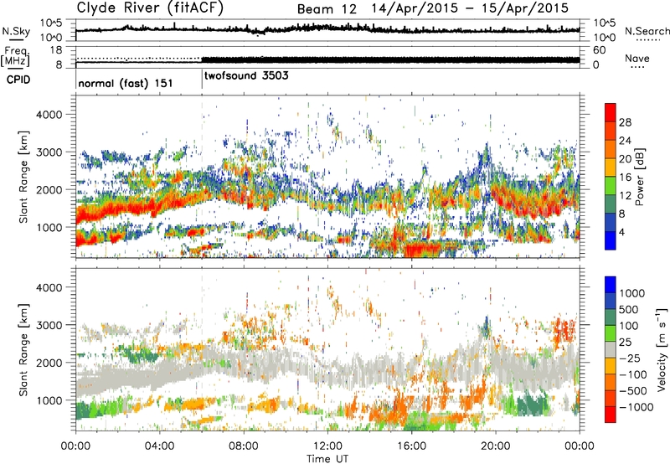Click the dotted line sample under N.Search

coord(648,40)
